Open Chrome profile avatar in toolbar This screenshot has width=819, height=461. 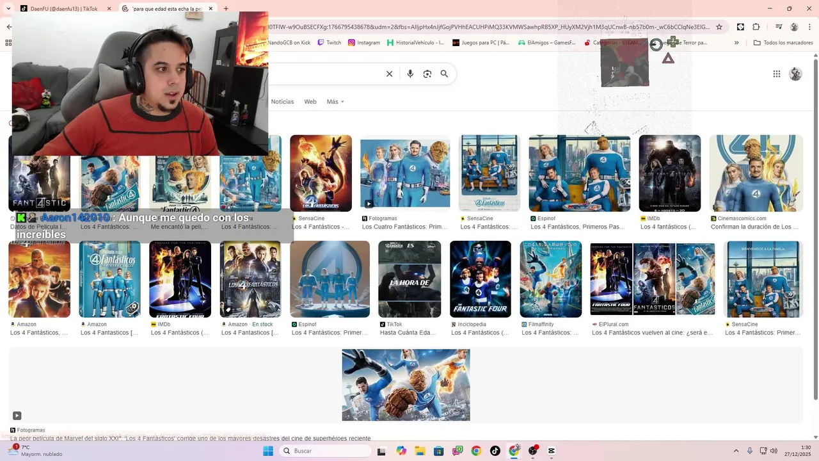[x=794, y=27]
